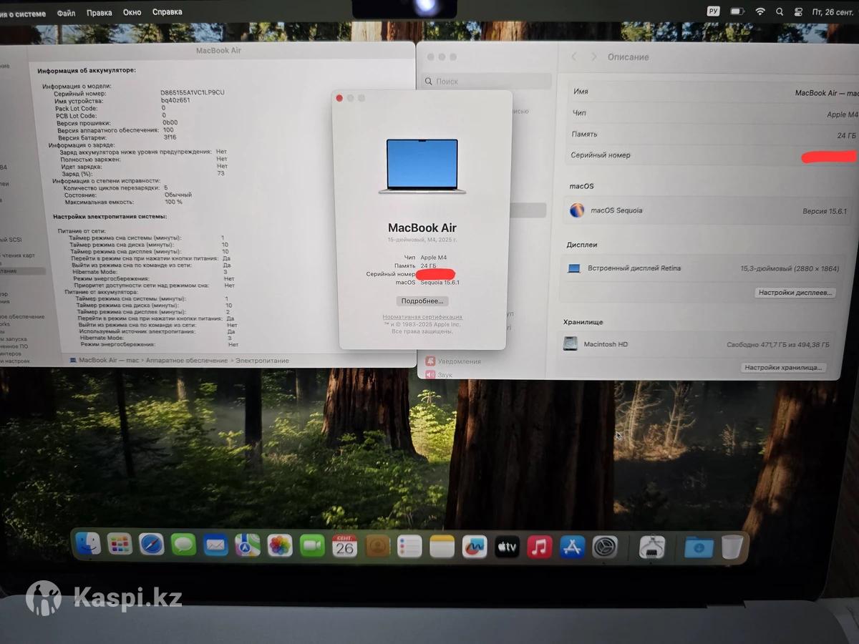Click the Настройки хранилища... button
Viewport: 859px width, 644px height.
(x=784, y=368)
